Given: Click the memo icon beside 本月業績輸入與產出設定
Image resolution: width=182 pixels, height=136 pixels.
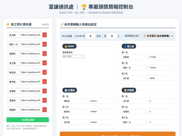Looking at the screenshot, I should click(62, 25).
